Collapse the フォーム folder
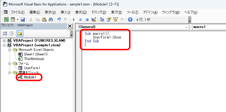 pos(9,63)
